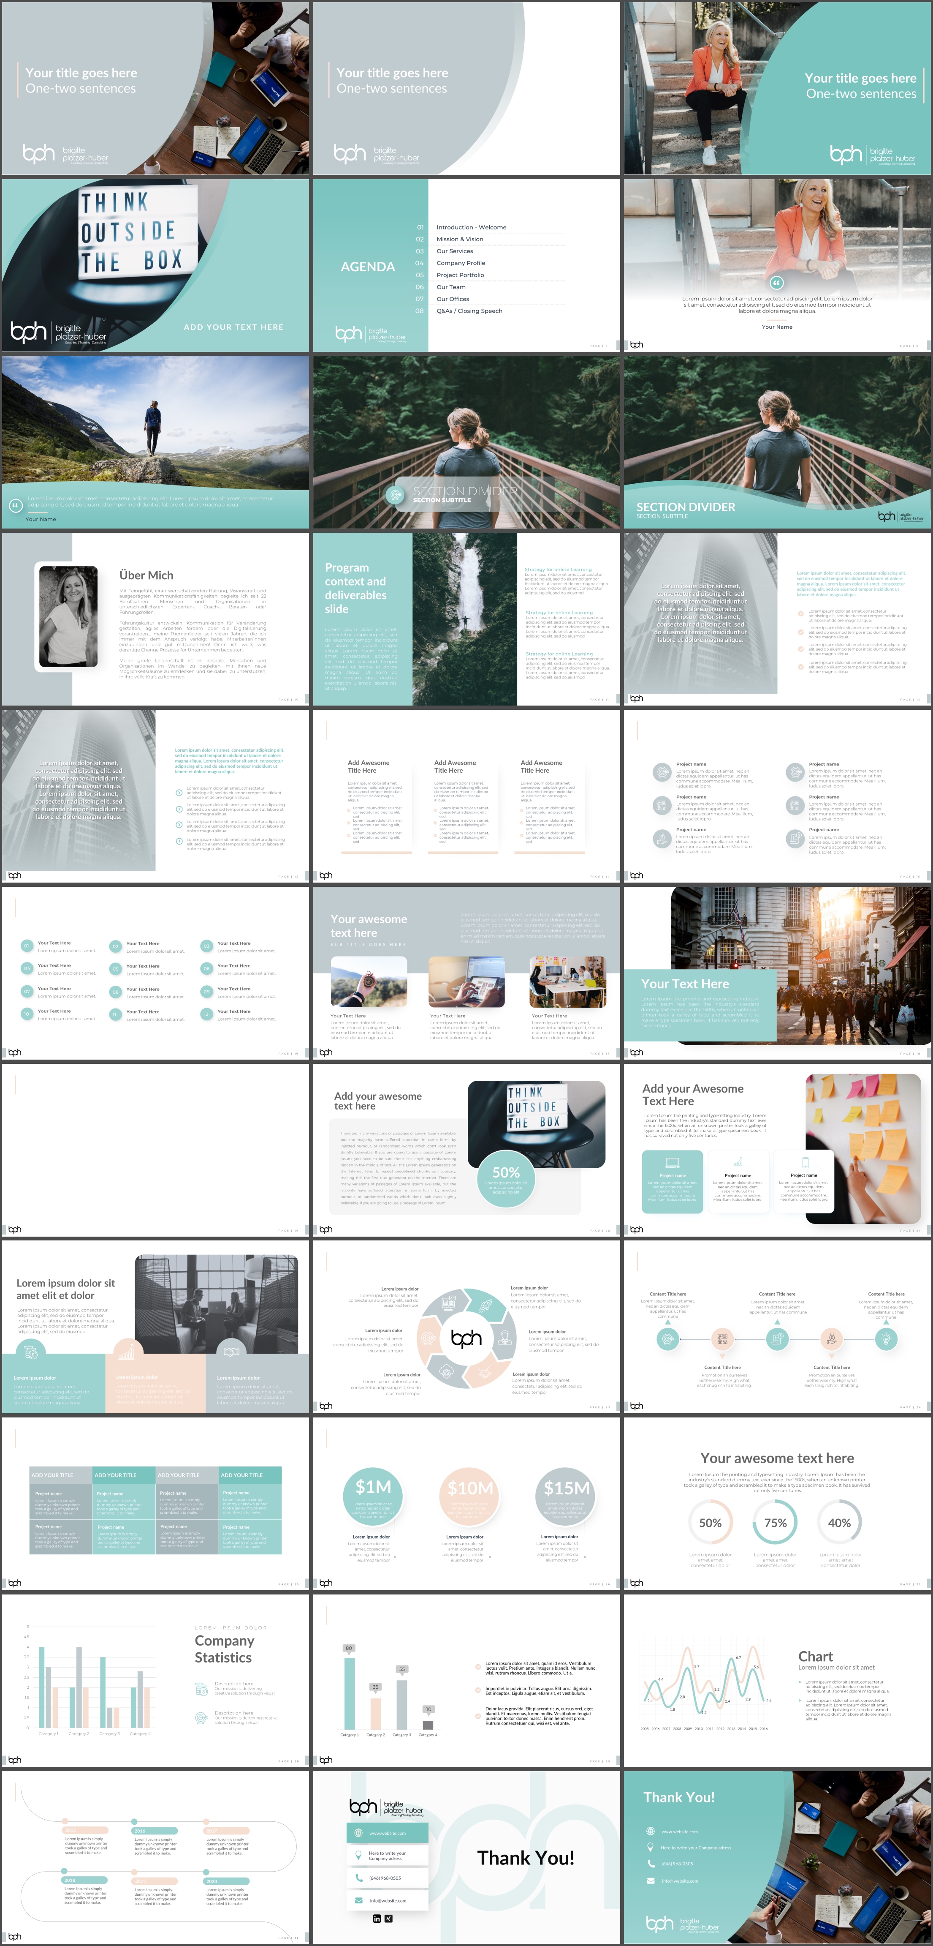Click the envelope icon beside info@website.com
Image resolution: width=933 pixels, height=1946 pixels.
tap(358, 1901)
